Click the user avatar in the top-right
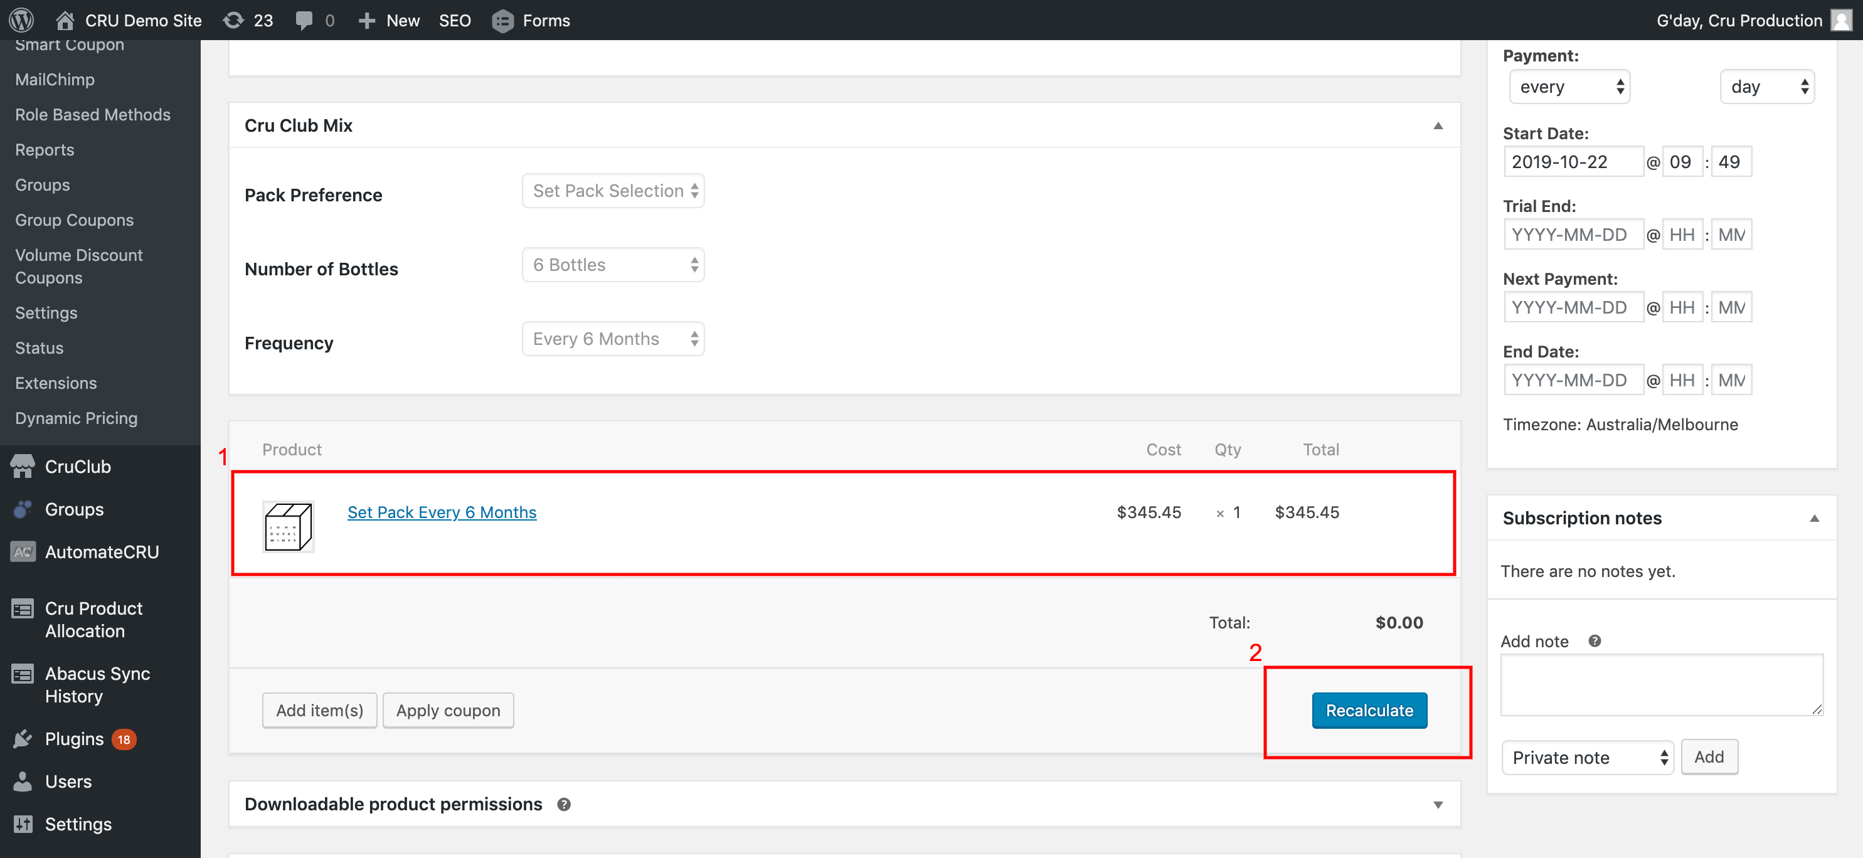This screenshot has height=858, width=1863. 1841,20
